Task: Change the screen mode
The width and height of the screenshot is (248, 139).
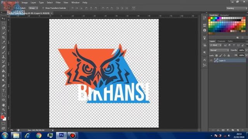Action: [x=3, y=128]
